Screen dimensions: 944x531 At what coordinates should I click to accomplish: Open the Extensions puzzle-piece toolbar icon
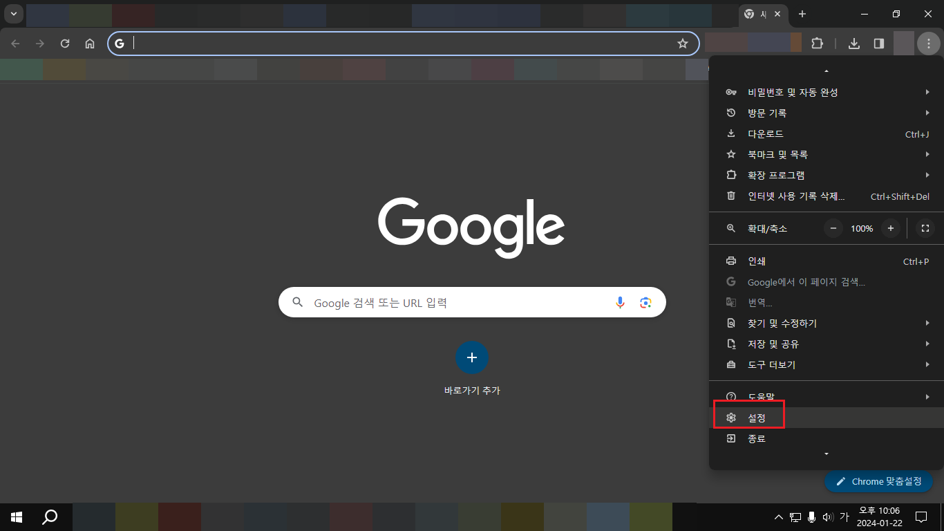817,44
